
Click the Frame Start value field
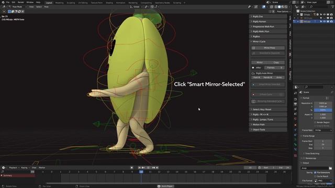coord(323,141)
